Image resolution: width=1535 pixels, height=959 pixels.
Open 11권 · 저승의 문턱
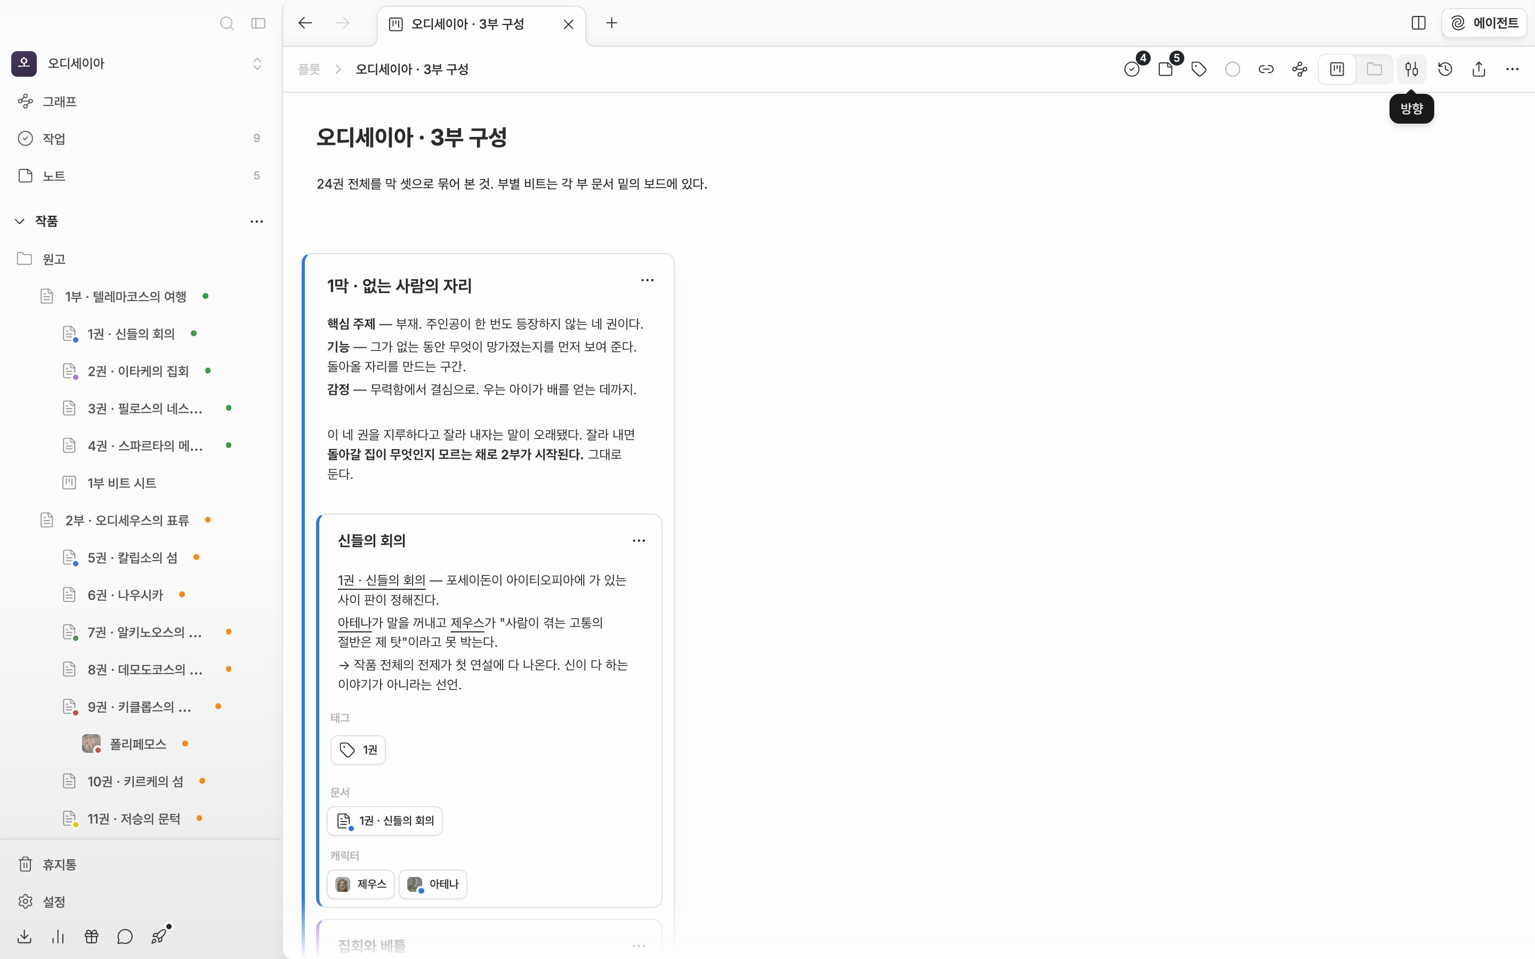click(x=140, y=818)
